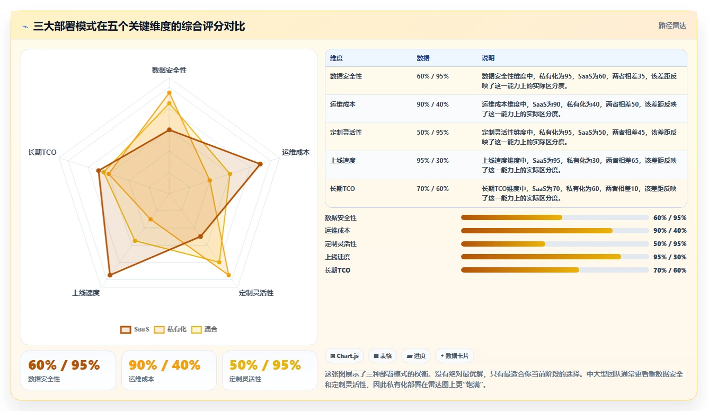Click the 表格 tag
708x411 pixels.
383,356
